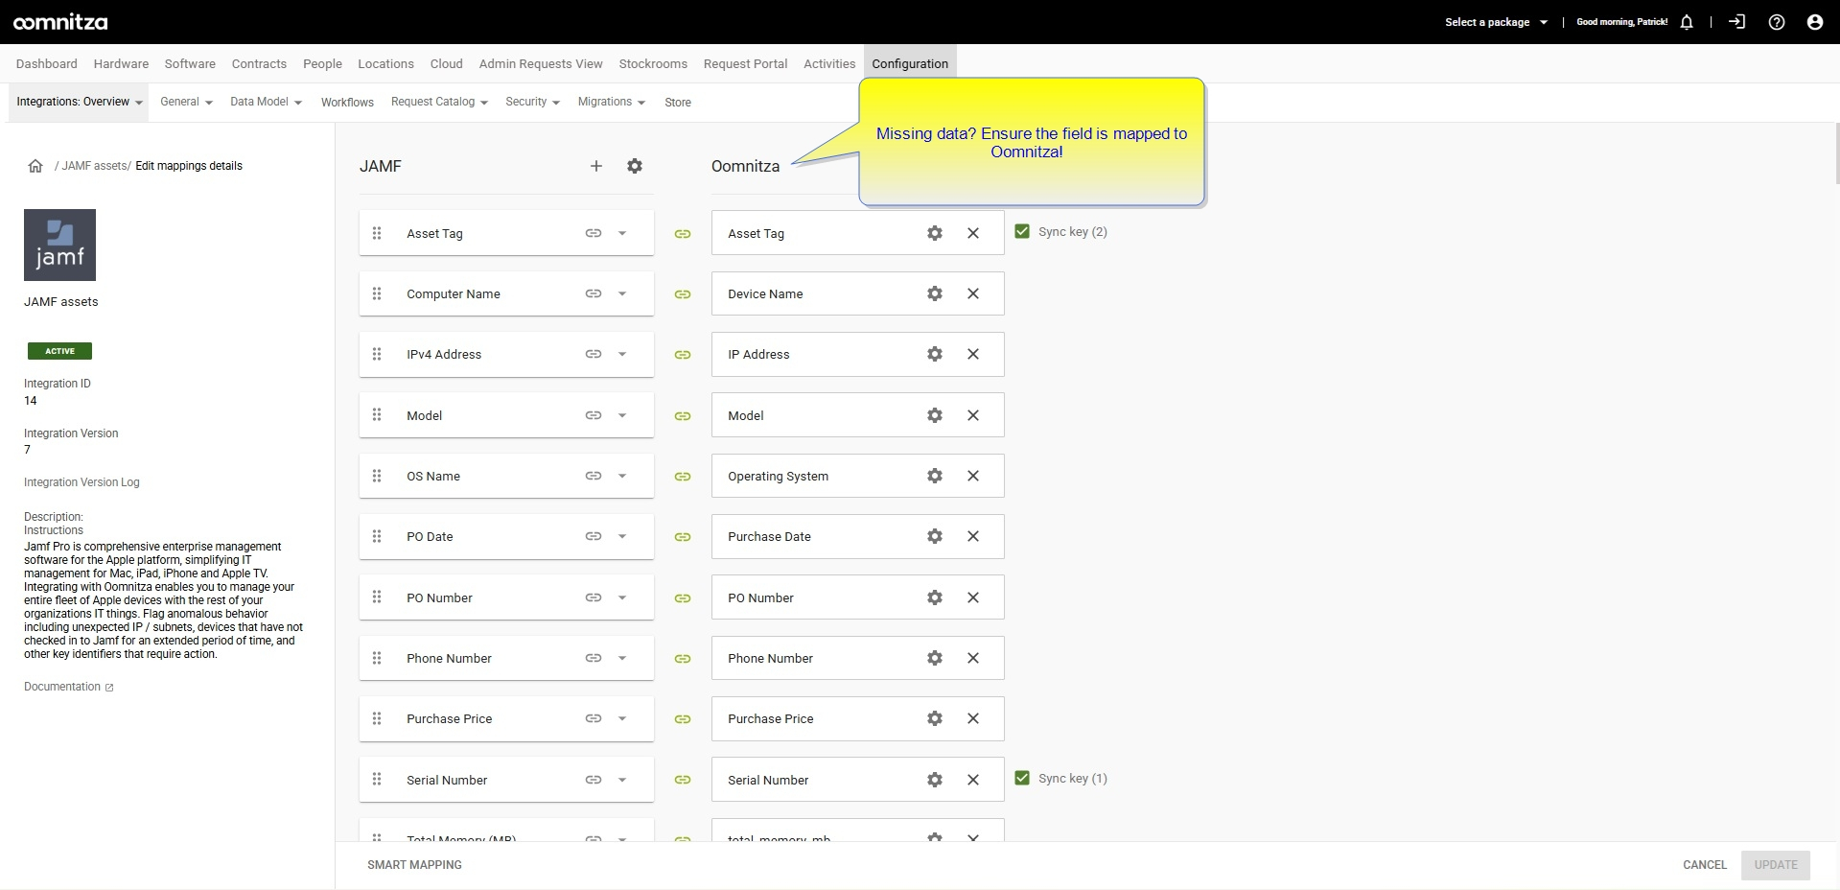Expand IPv4 Address field dropdown arrow
Screen dimensions: 1840x890
tap(622, 354)
